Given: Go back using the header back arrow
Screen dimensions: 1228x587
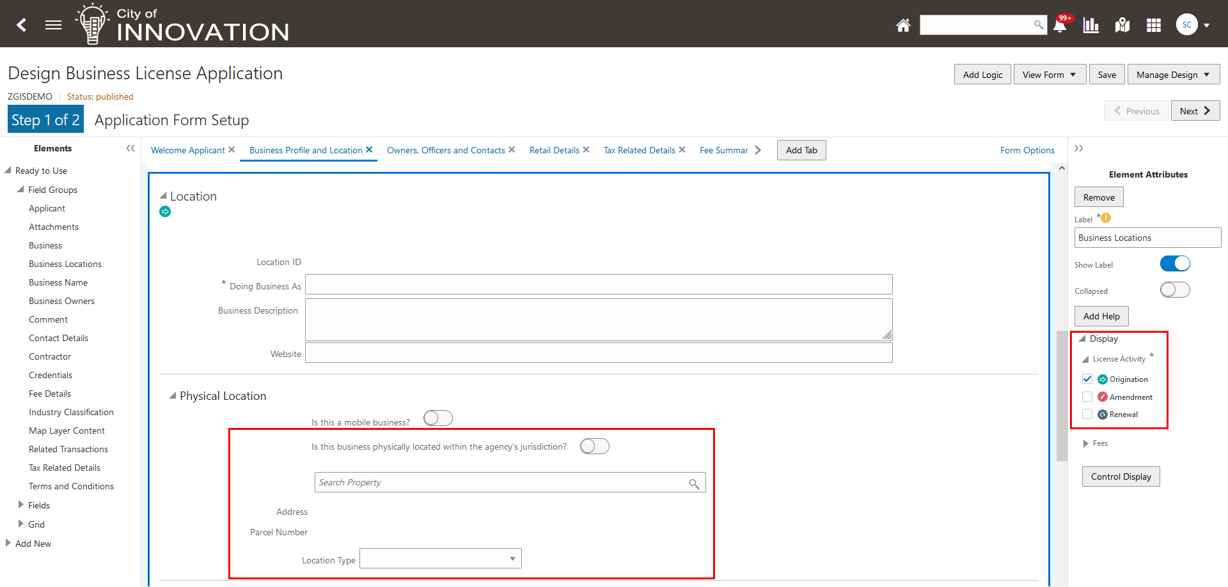Looking at the screenshot, I should pyautogui.click(x=22, y=25).
